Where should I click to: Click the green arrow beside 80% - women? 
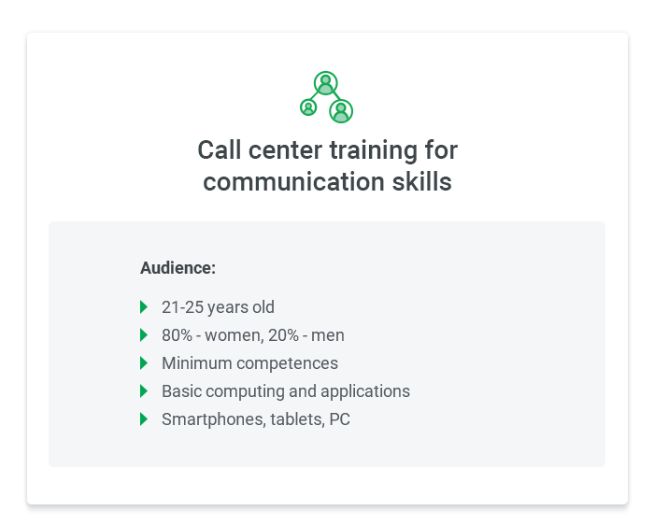click(144, 334)
